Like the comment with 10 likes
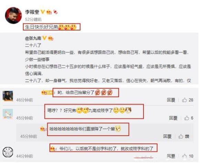 tap(188, 156)
